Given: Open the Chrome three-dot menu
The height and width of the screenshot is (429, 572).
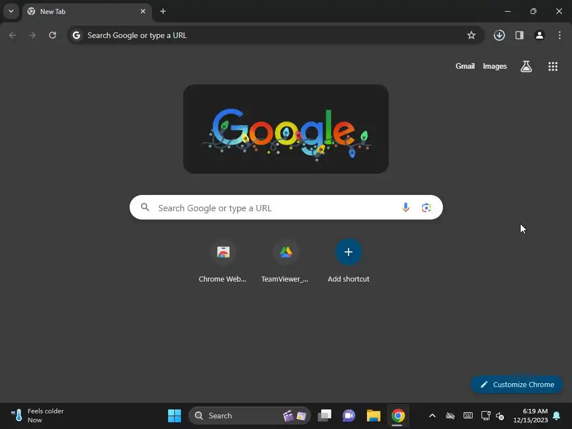Looking at the screenshot, I should (x=560, y=35).
